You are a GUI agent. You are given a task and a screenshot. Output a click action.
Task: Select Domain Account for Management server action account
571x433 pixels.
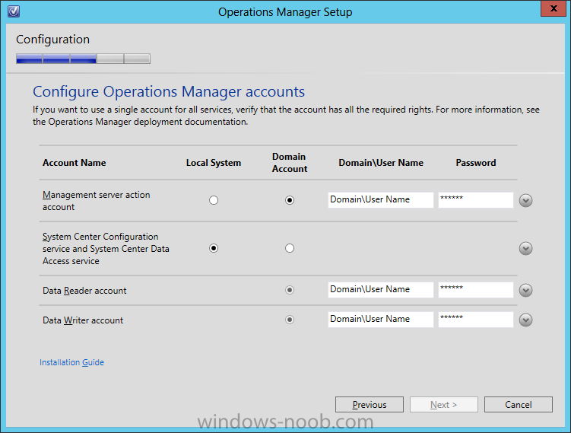pyautogui.click(x=290, y=200)
